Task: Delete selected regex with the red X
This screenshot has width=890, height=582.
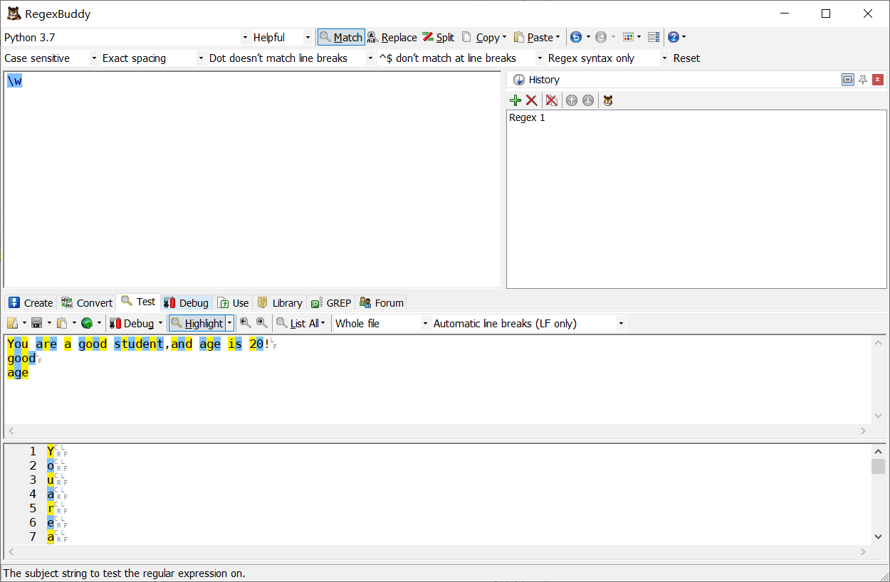Action: tap(532, 100)
